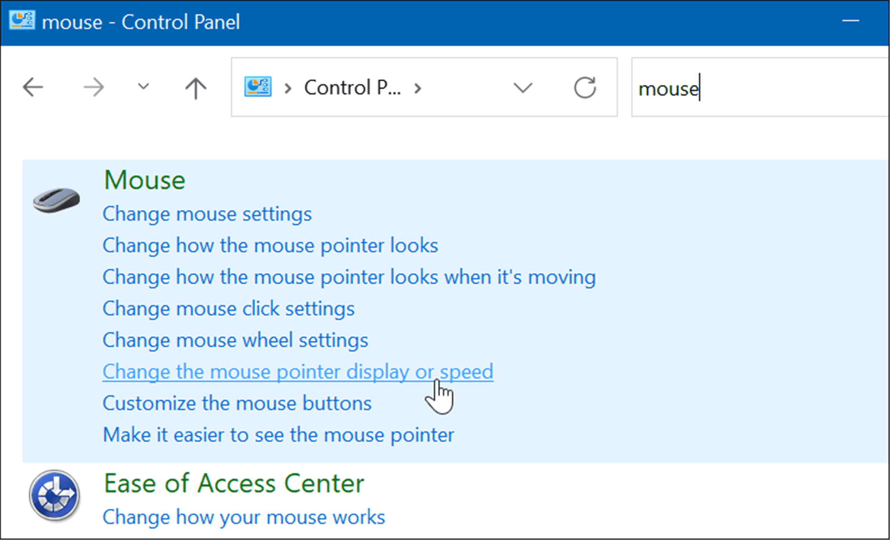Open the address bar history dropdown
This screenshot has width=890, height=540.
[523, 87]
